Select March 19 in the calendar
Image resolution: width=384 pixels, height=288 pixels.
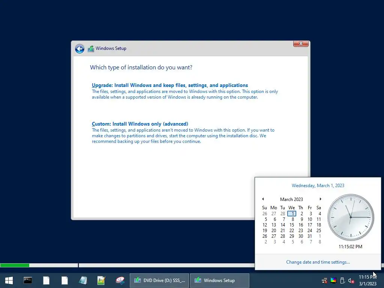pyautogui.click(x=265, y=231)
